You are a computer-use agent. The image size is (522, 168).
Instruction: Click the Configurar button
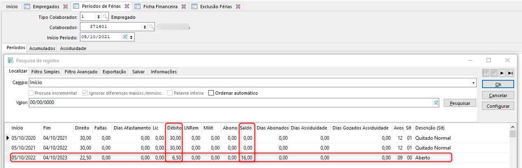[x=498, y=106]
